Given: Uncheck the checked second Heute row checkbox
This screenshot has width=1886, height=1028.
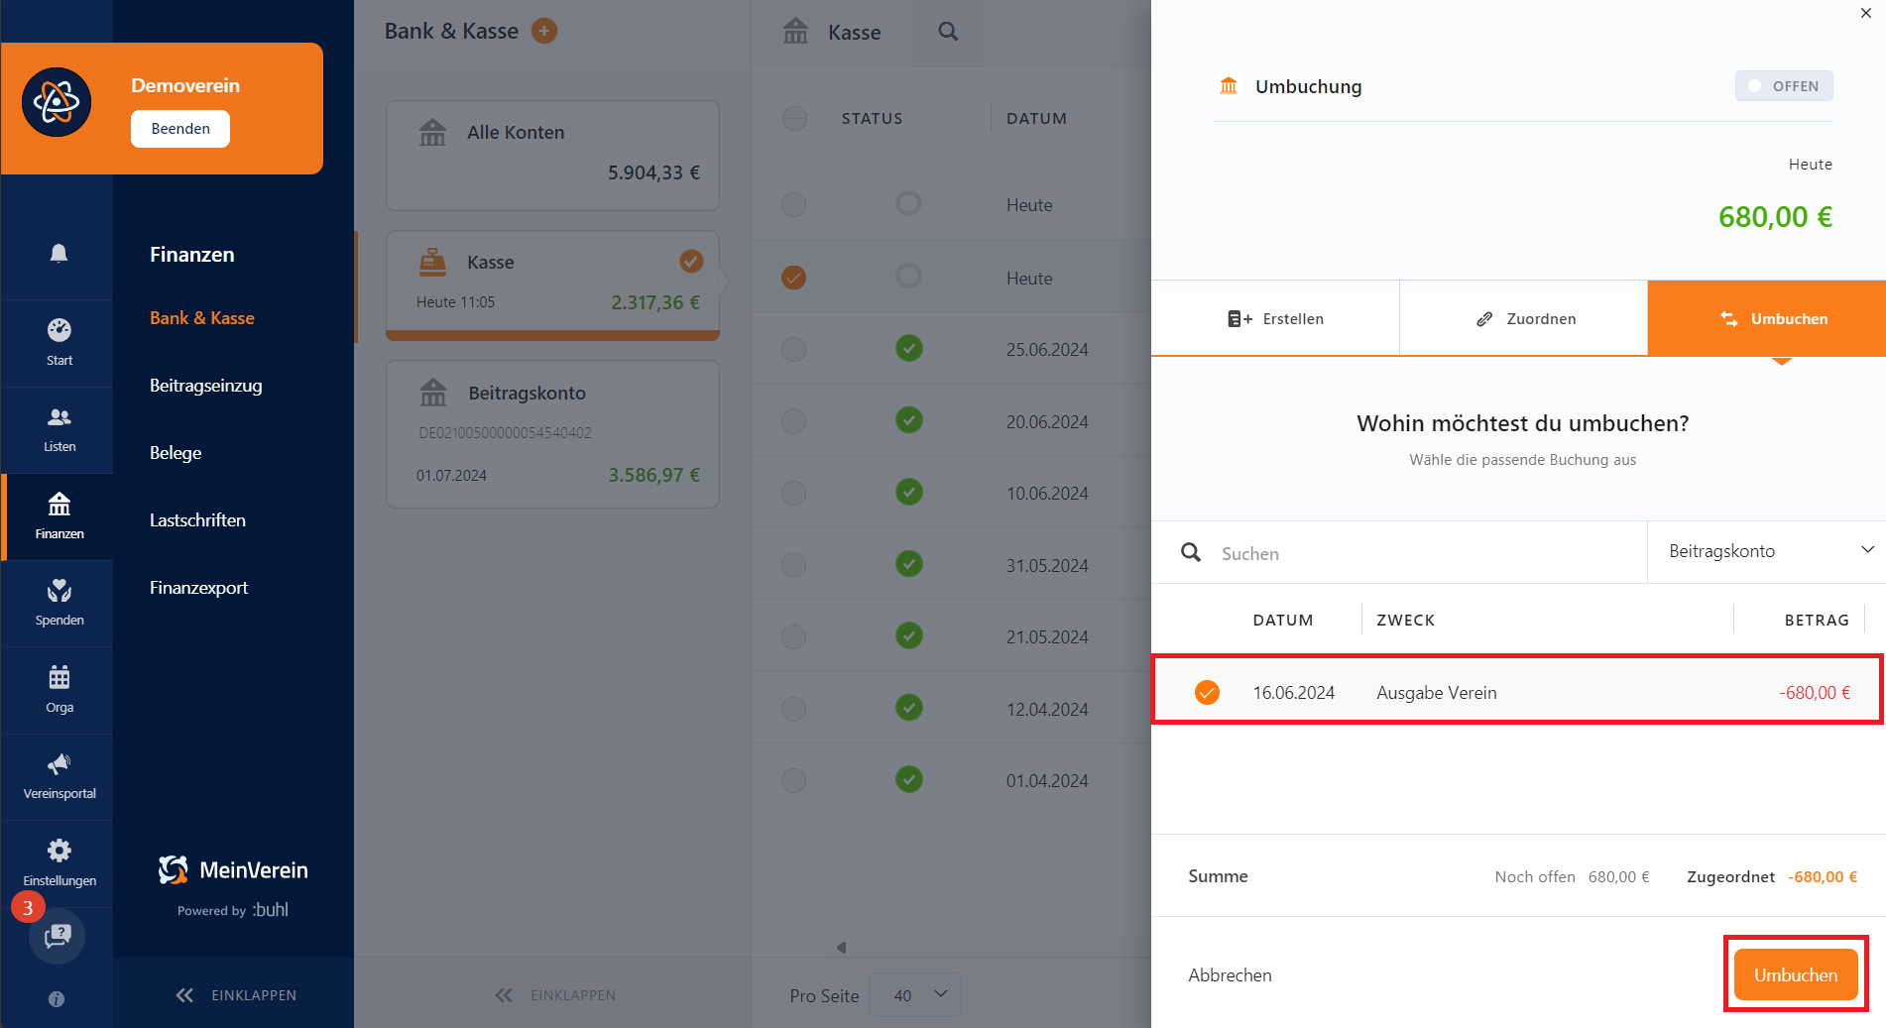Looking at the screenshot, I should click(x=793, y=278).
